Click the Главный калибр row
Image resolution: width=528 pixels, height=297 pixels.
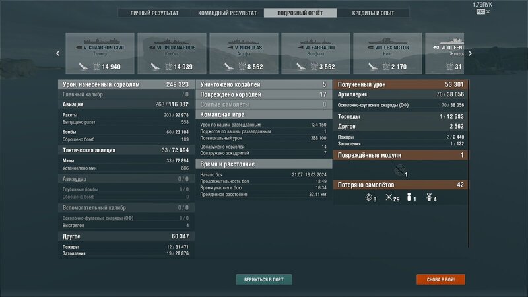[x=126, y=94]
